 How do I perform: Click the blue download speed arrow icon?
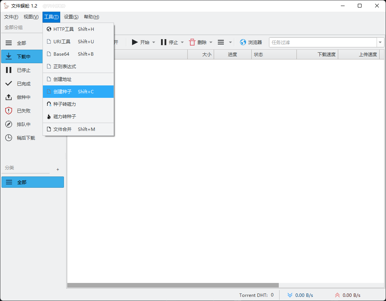point(290,295)
